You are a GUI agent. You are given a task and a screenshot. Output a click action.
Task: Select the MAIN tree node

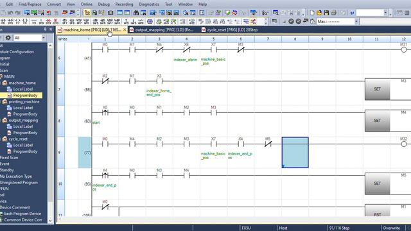[x=9, y=76]
